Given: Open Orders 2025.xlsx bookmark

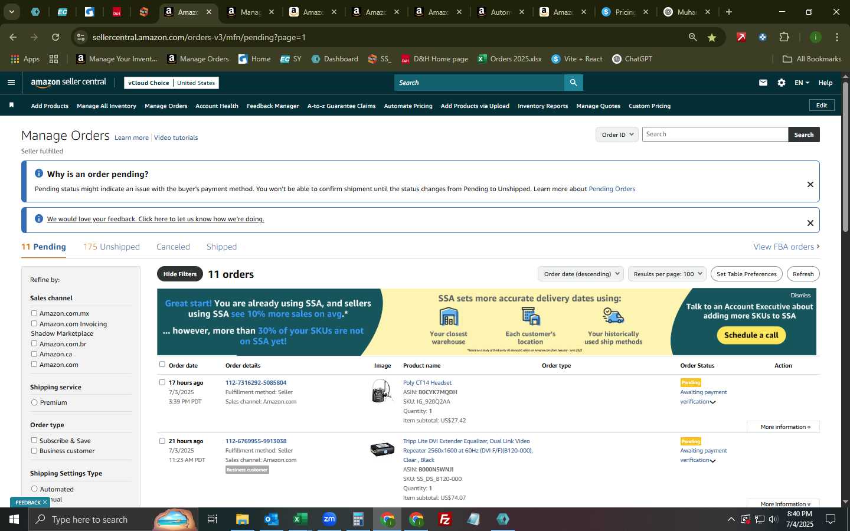Looking at the screenshot, I should 510,59.
